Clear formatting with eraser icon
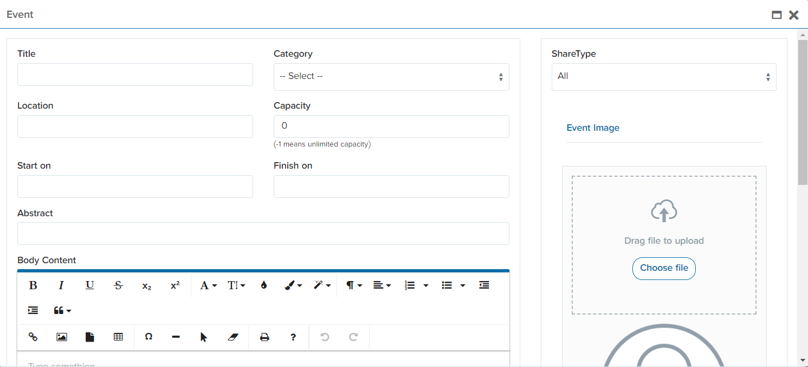The image size is (808, 367). point(233,337)
